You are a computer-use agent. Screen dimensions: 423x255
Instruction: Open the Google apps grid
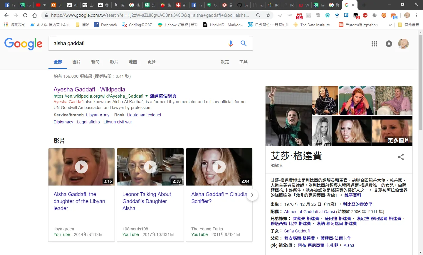[x=374, y=44]
